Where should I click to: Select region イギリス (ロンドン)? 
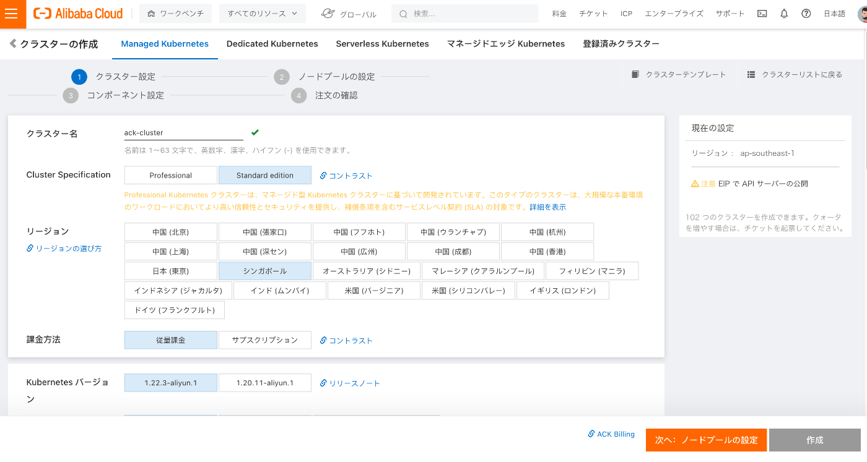tap(562, 291)
